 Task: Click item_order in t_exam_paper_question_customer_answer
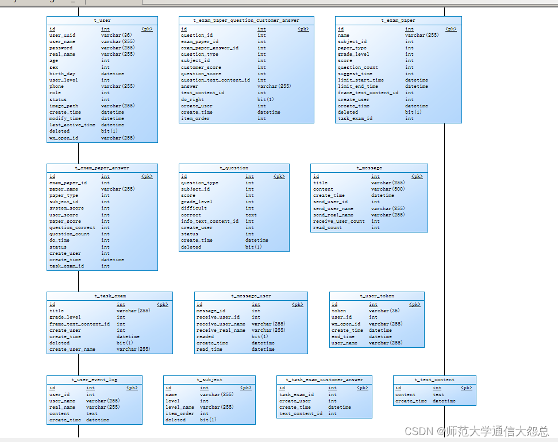tap(195, 118)
